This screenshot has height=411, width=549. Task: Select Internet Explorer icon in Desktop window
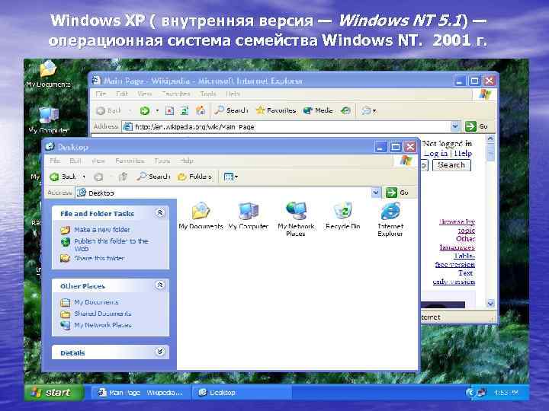click(x=390, y=219)
